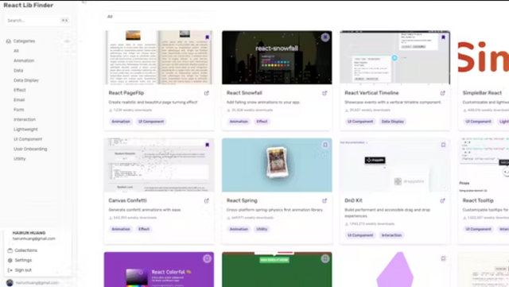Click Effect tag on Canvas Confetti card
Viewport: 509px width, 287px height.
click(x=144, y=229)
